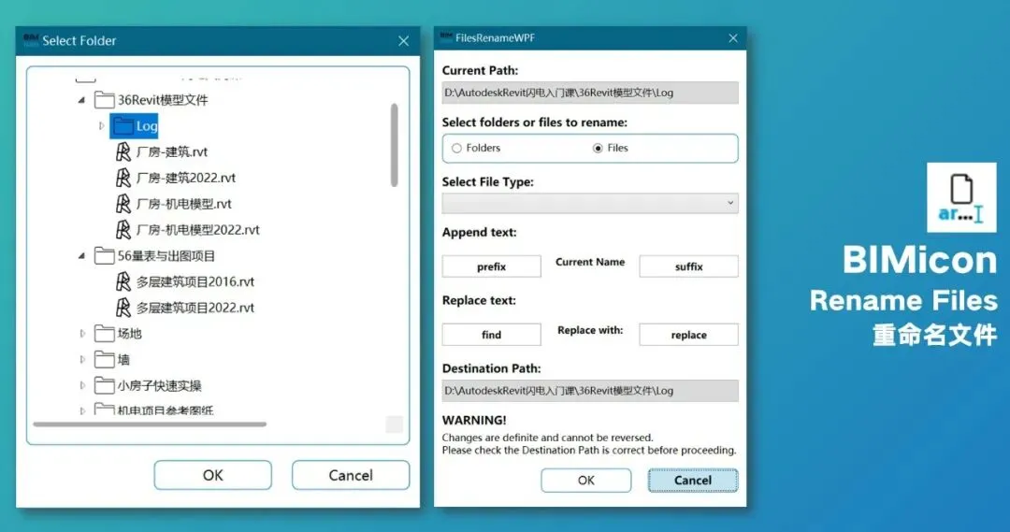Screen dimensions: 1010x532
Task: Click the horizontal scrollbar in folder tree
Action: 150,424
